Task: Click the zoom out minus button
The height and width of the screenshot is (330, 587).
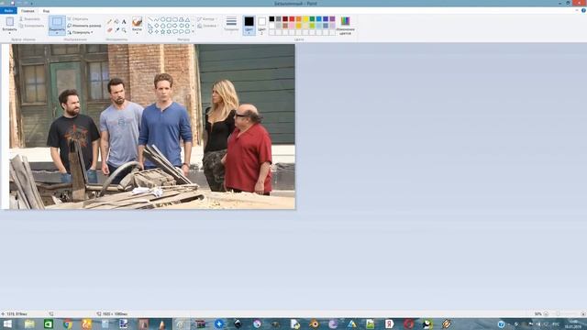Action: [x=546, y=313]
